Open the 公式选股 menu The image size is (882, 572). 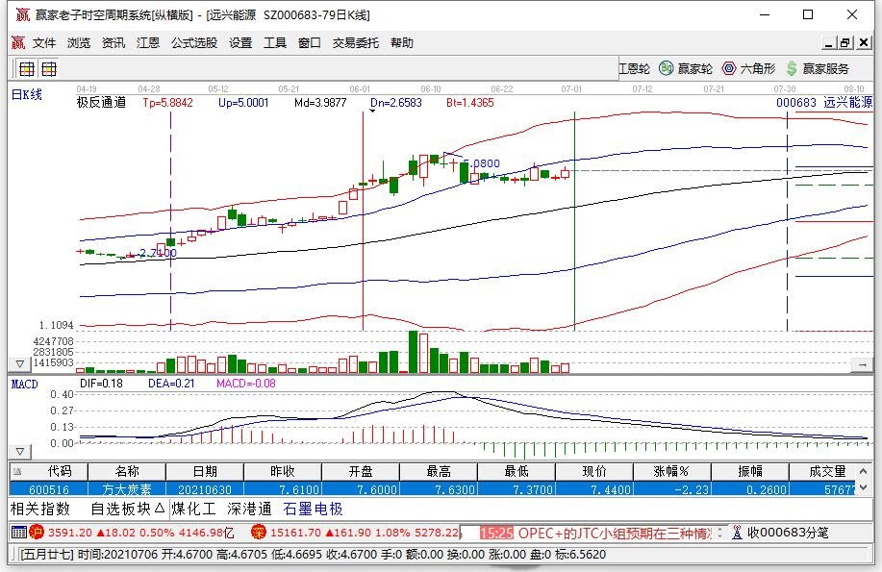[194, 42]
